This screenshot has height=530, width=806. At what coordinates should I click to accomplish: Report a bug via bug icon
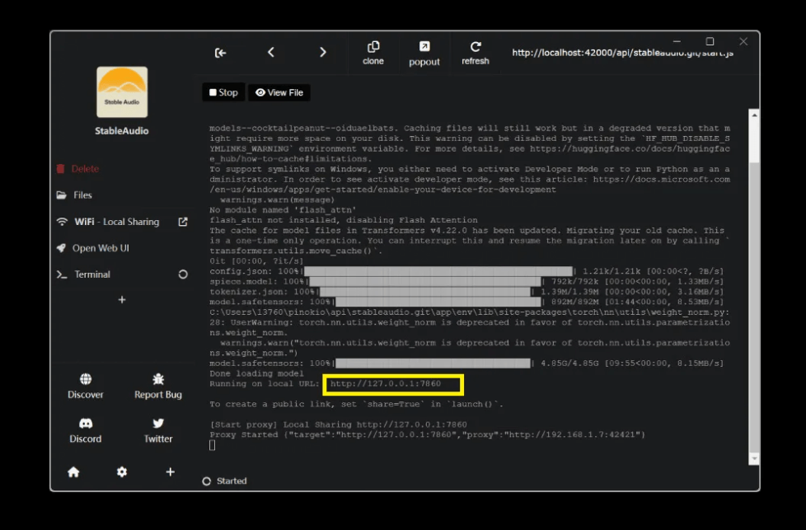click(157, 387)
